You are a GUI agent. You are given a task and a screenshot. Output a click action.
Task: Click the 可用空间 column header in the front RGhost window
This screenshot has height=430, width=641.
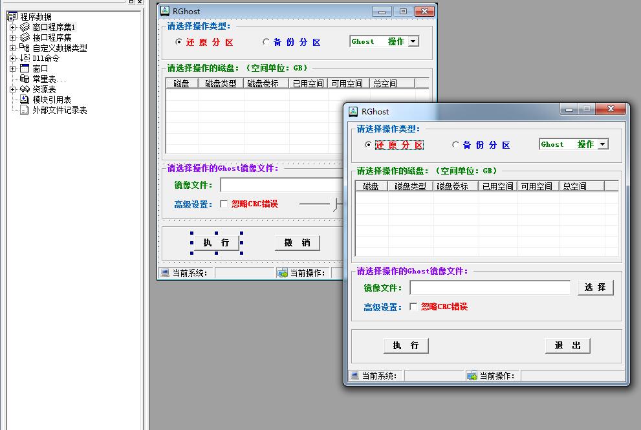pyautogui.click(x=538, y=186)
